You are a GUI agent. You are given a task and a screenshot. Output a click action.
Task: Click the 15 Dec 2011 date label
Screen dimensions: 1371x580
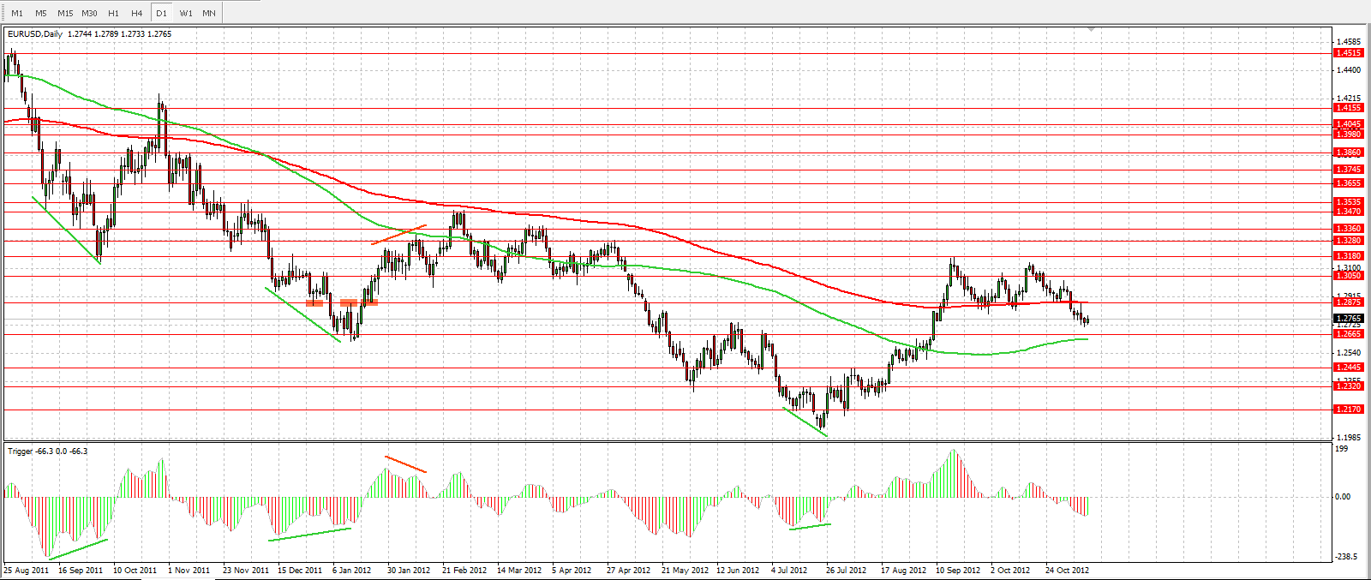click(300, 570)
